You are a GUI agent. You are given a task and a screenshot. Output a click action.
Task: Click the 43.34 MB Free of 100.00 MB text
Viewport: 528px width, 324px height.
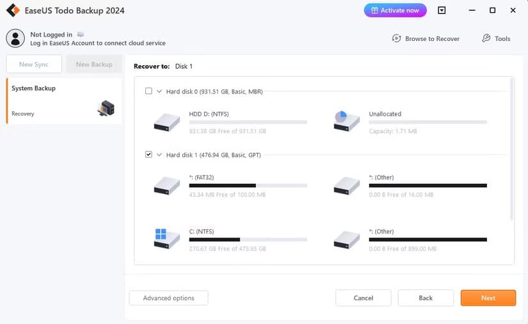click(x=227, y=195)
